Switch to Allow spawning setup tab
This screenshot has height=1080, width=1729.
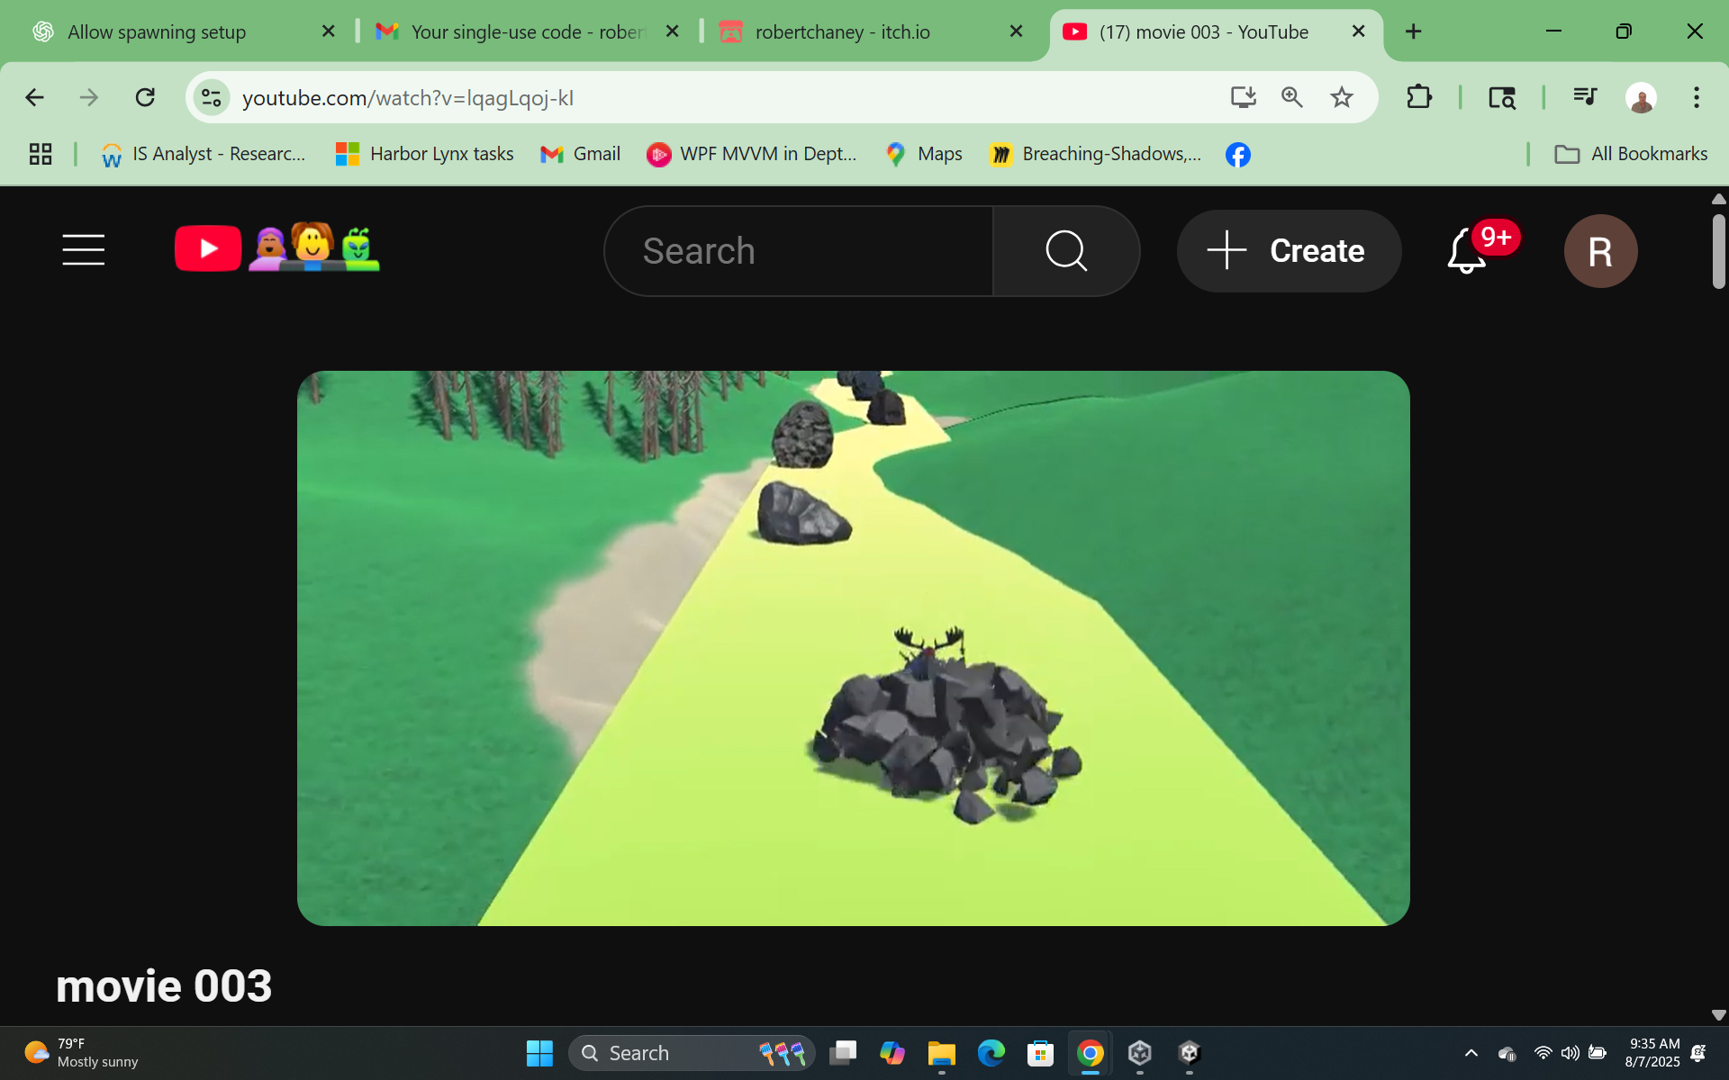[157, 32]
